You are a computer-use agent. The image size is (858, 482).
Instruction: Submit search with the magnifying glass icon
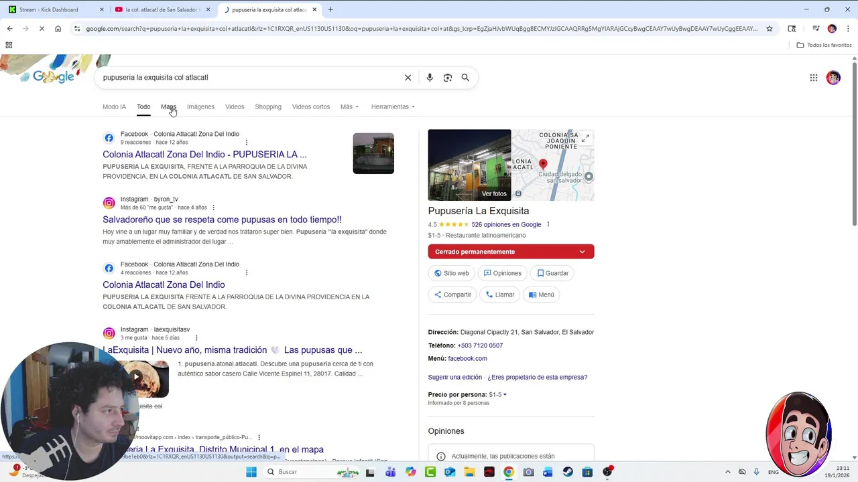(x=465, y=78)
